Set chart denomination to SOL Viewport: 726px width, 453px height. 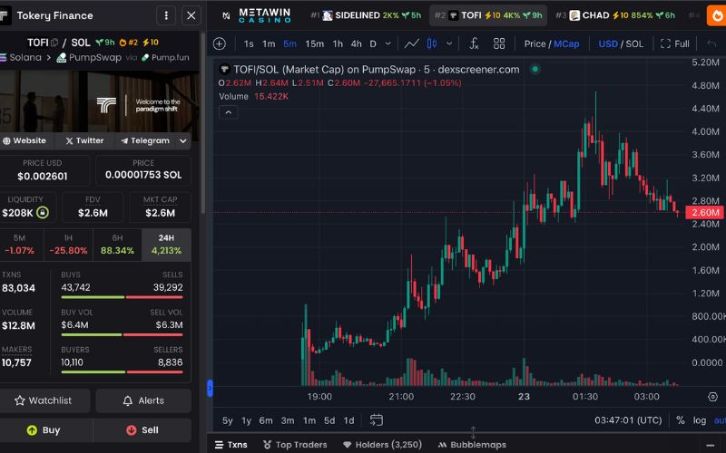tap(634, 43)
